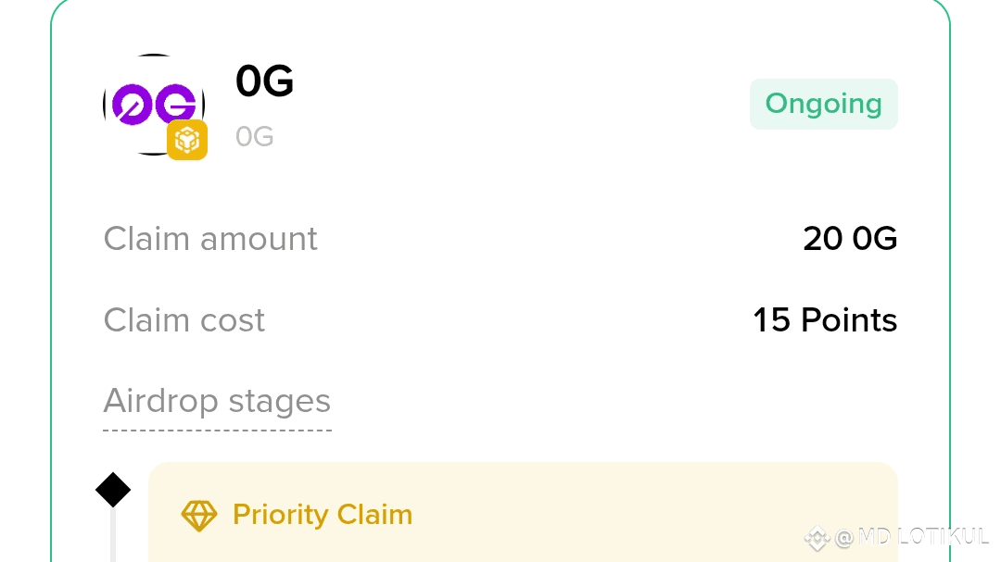Click the Binance Square watermark logo
The height and width of the screenshot is (562, 1001).
click(x=817, y=537)
